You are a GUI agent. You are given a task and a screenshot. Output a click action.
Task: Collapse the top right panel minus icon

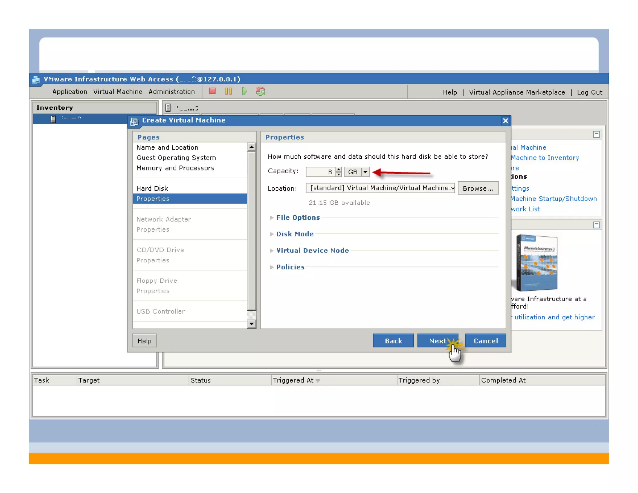pyautogui.click(x=596, y=134)
